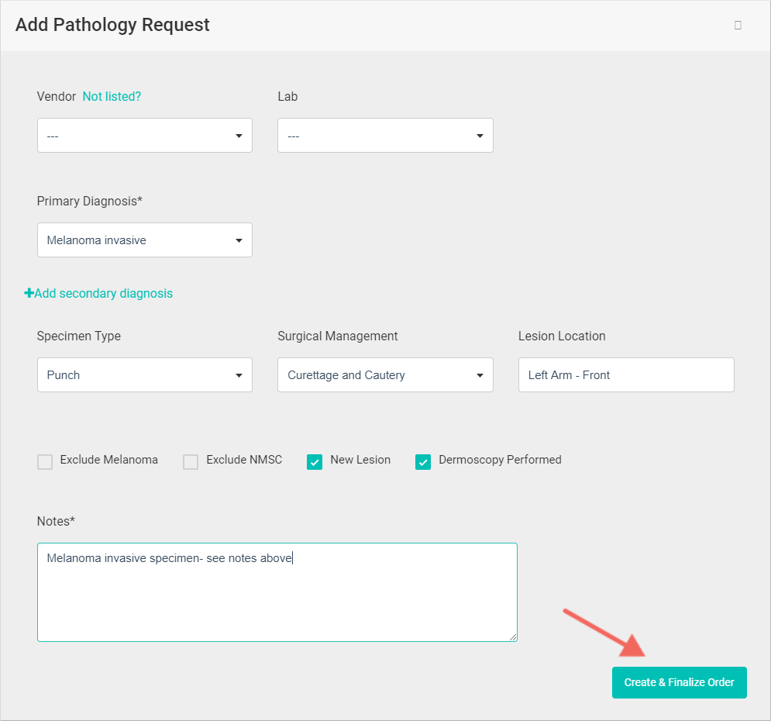Click the Lesion Location text field
771x721 pixels.
coord(626,375)
